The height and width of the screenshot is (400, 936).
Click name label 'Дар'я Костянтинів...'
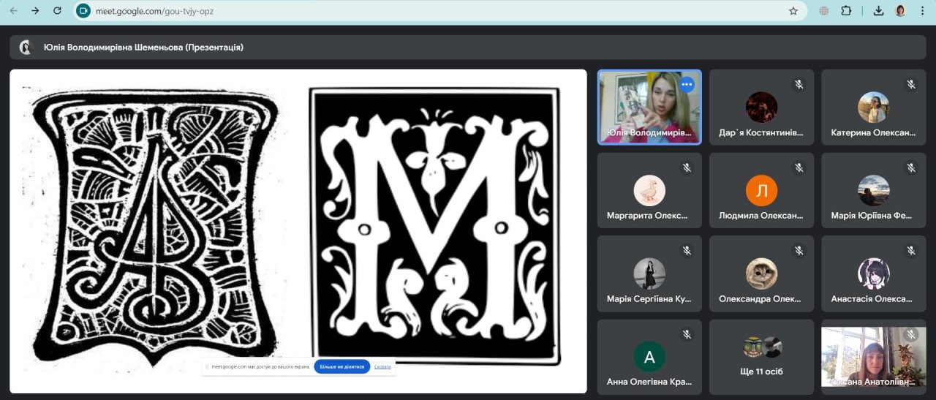[x=761, y=133]
